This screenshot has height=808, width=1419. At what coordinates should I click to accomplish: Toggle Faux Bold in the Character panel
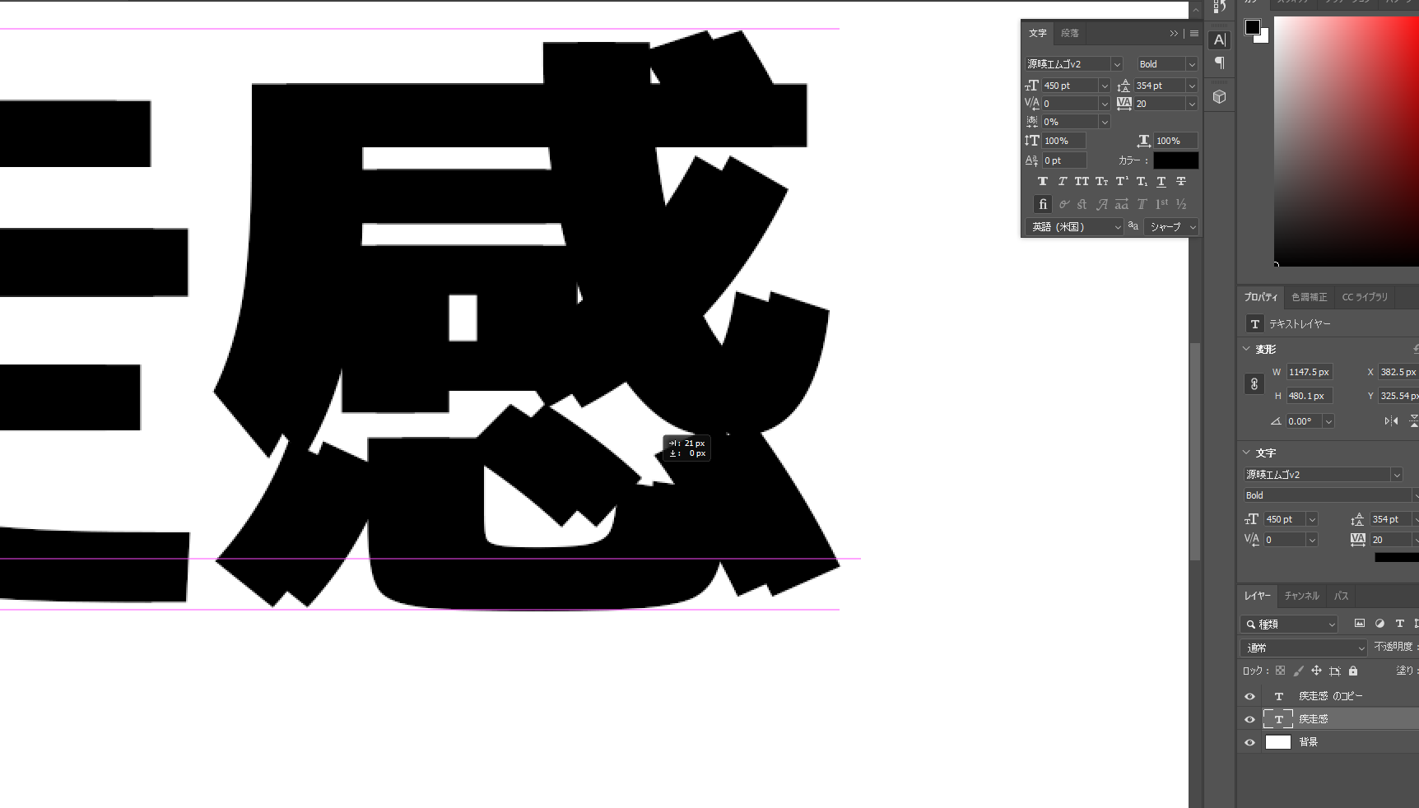click(1042, 181)
